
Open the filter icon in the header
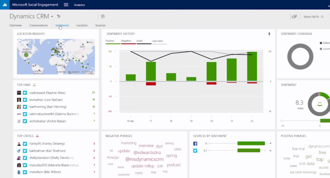[103, 16]
